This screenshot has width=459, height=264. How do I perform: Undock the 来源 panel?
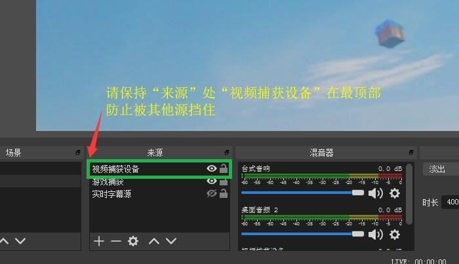coord(227,153)
